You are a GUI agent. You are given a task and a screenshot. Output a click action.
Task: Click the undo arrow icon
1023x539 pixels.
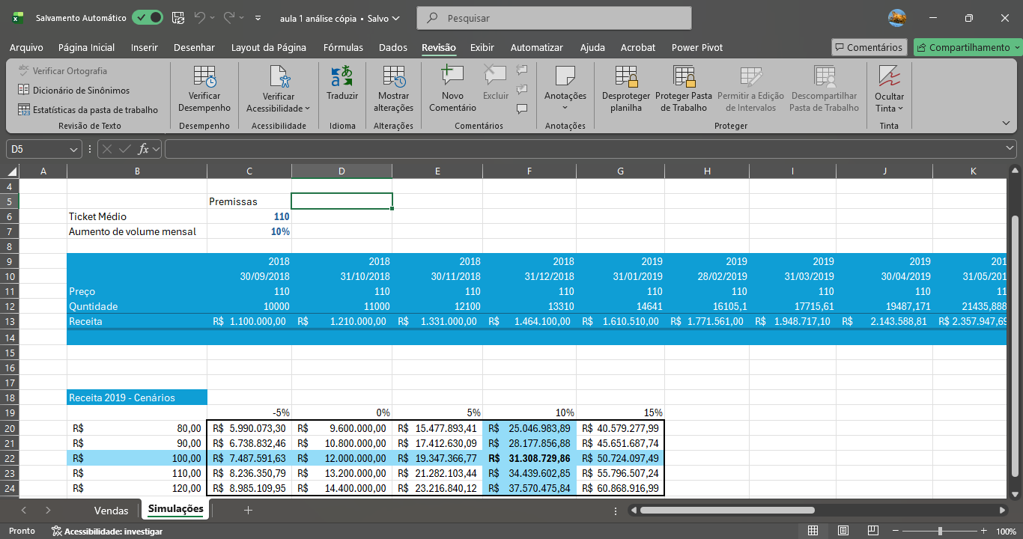pyautogui.click(x=199, y=17)
